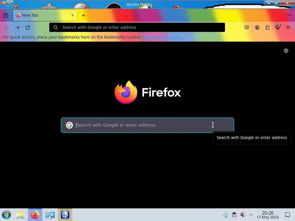This screenshot has height=221, width=295.
Task: Open the Manage bookmarks link
Action: pyautogui.click(x=163, y=37)
